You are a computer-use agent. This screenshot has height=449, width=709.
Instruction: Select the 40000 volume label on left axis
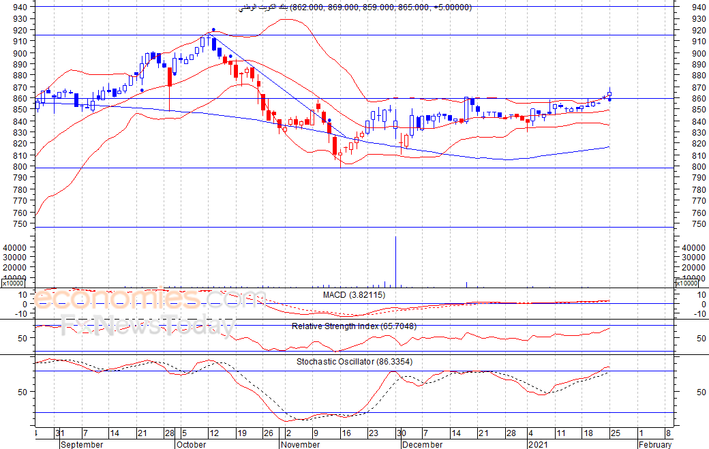point(14,247)
